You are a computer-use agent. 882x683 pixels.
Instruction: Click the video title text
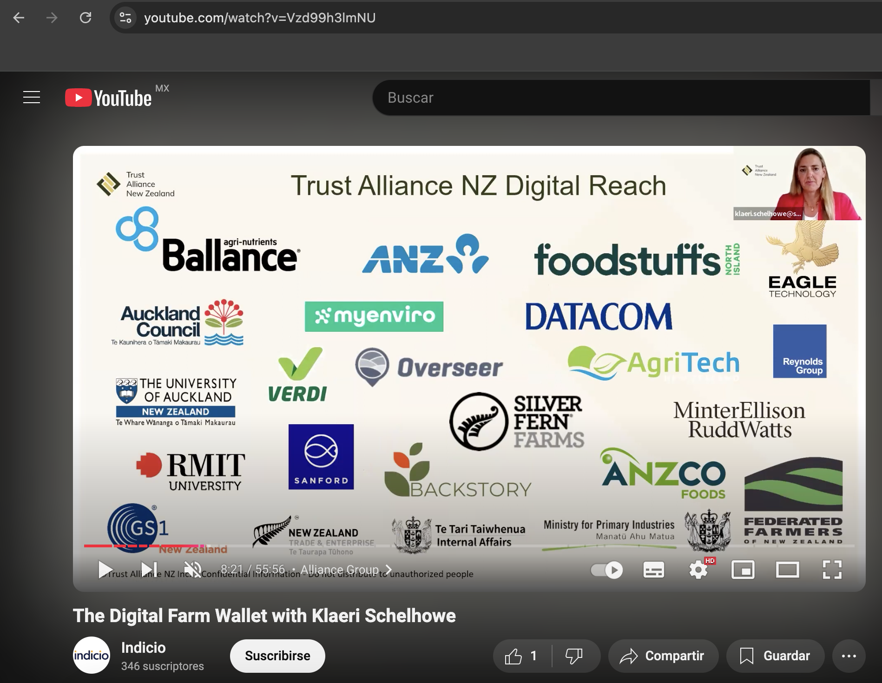[264, 616]
